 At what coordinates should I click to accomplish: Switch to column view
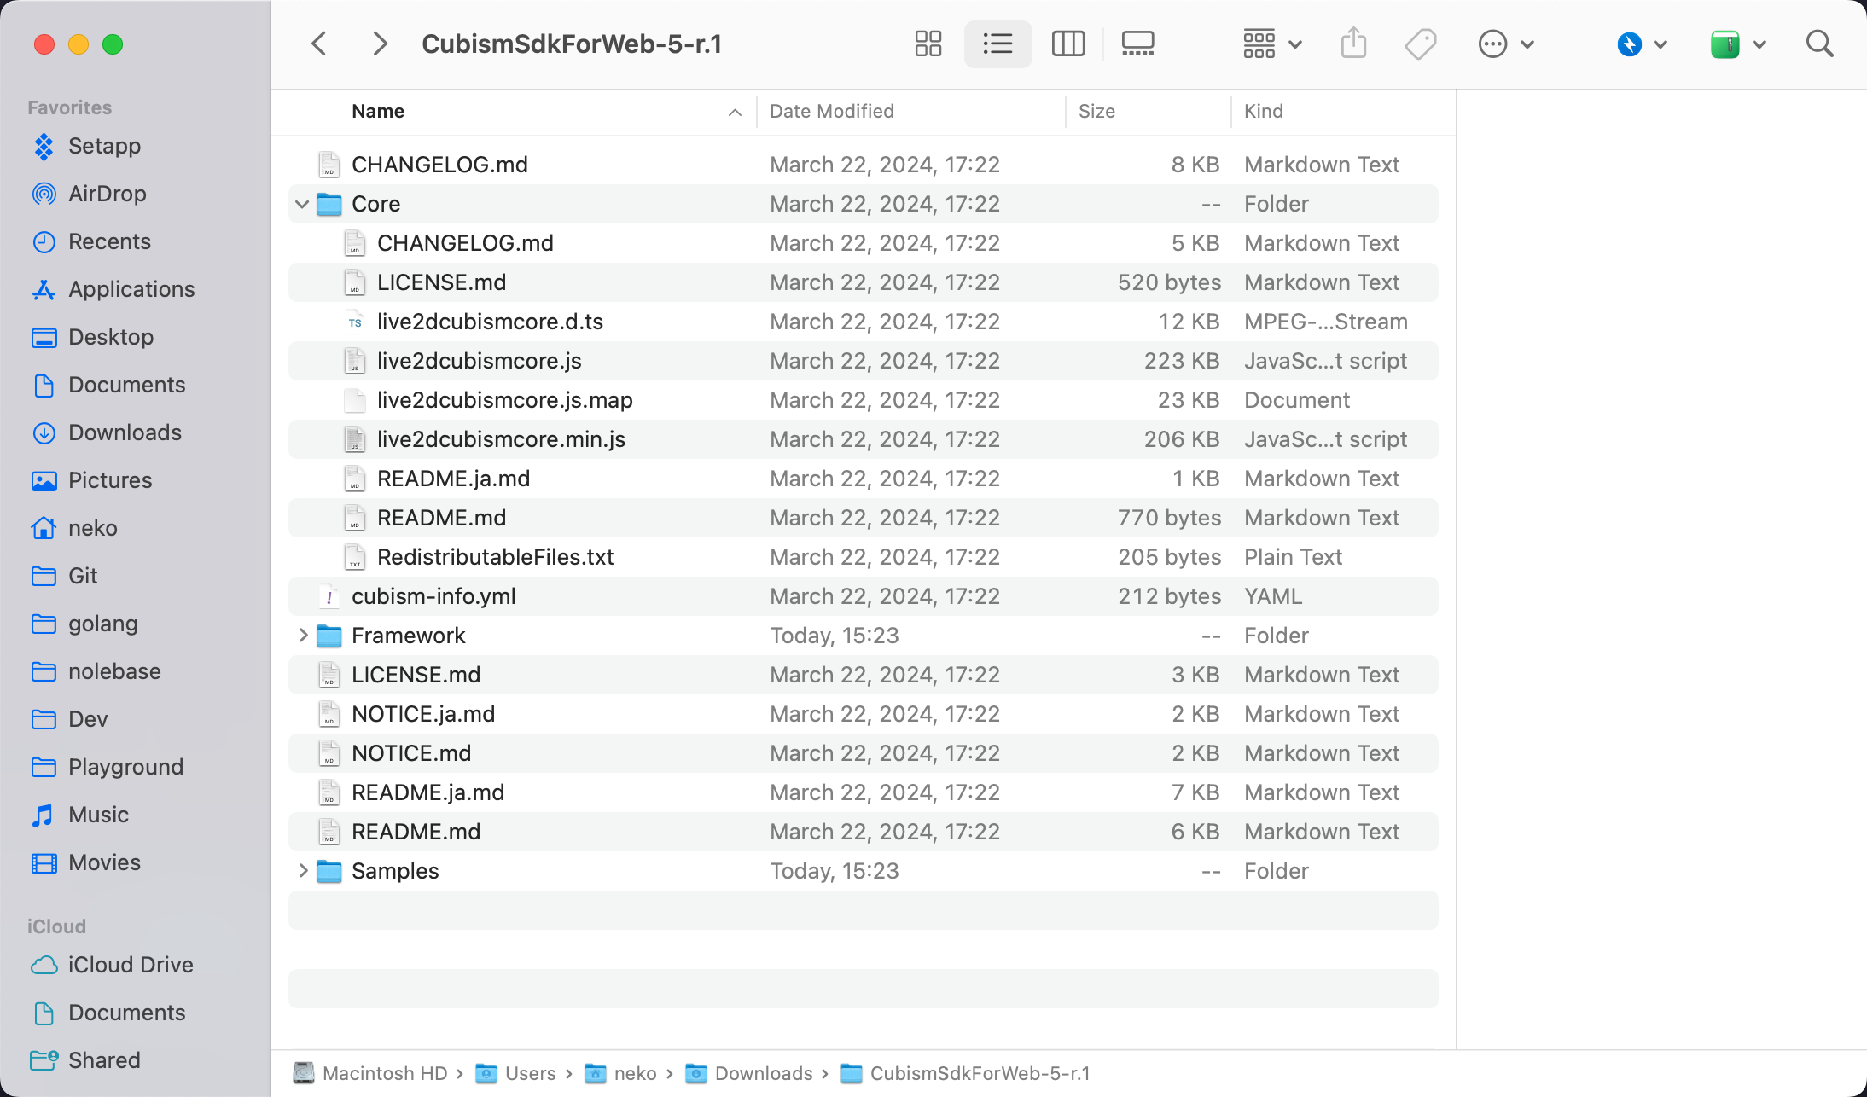point(1067,44)
